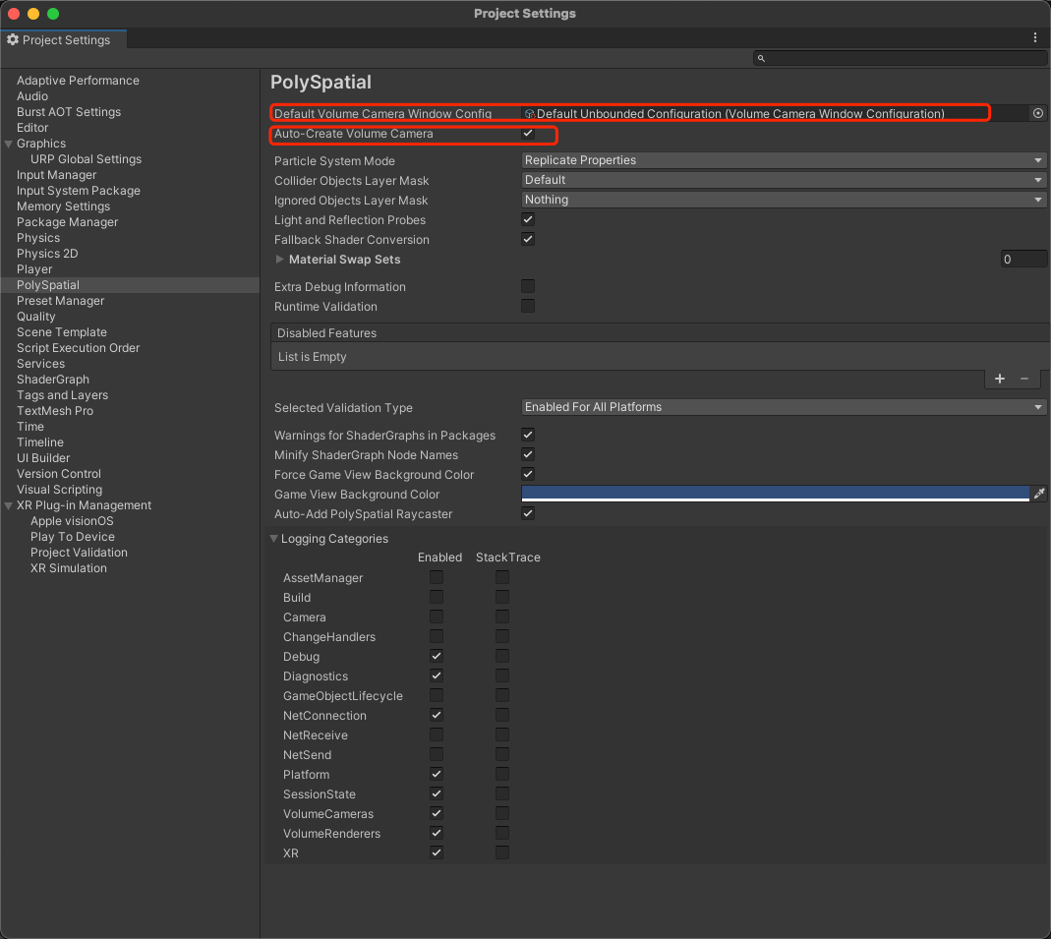Open the Particle System Mode dropdown

coord(783,160)
